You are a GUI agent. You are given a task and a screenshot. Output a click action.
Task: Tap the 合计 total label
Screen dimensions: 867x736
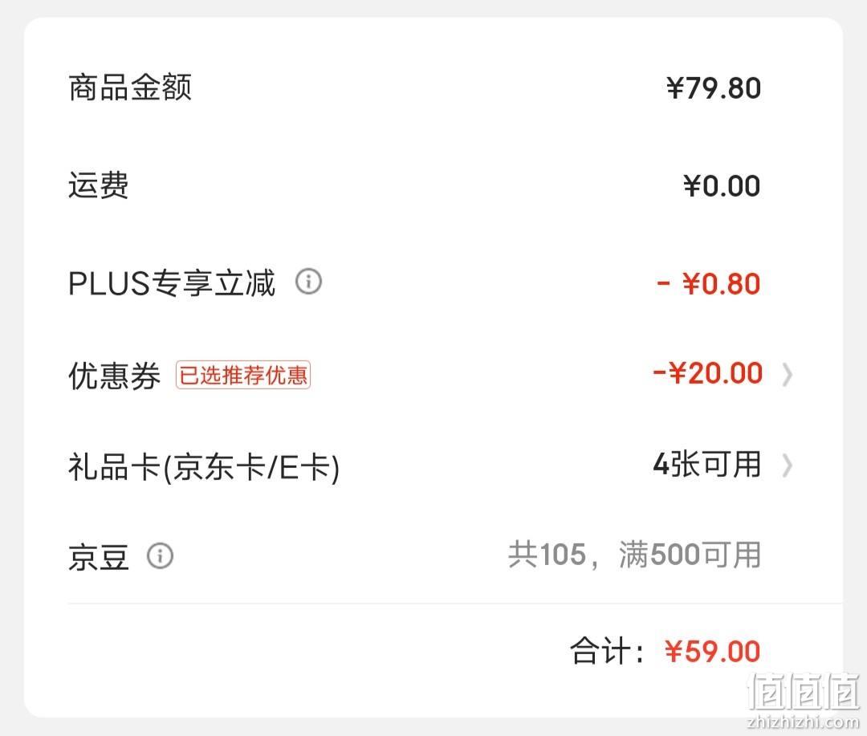pyautogui.click(x=607, y=650)
